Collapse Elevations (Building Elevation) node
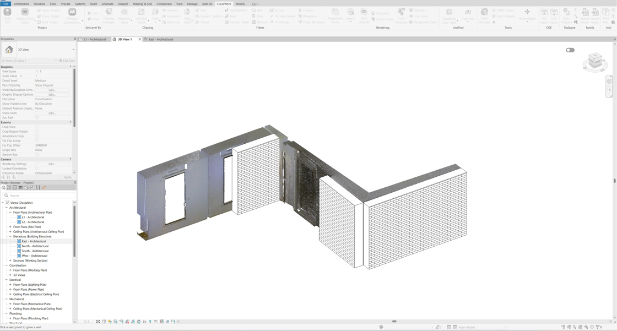Screen dimensions: 617x331 pyautogui.click(x=10, y=236)
